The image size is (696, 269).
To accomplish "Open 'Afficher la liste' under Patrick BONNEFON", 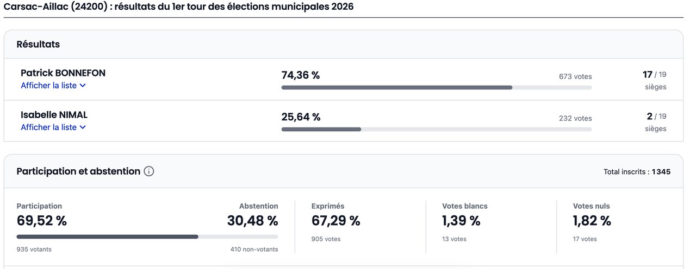I will 49,86.
